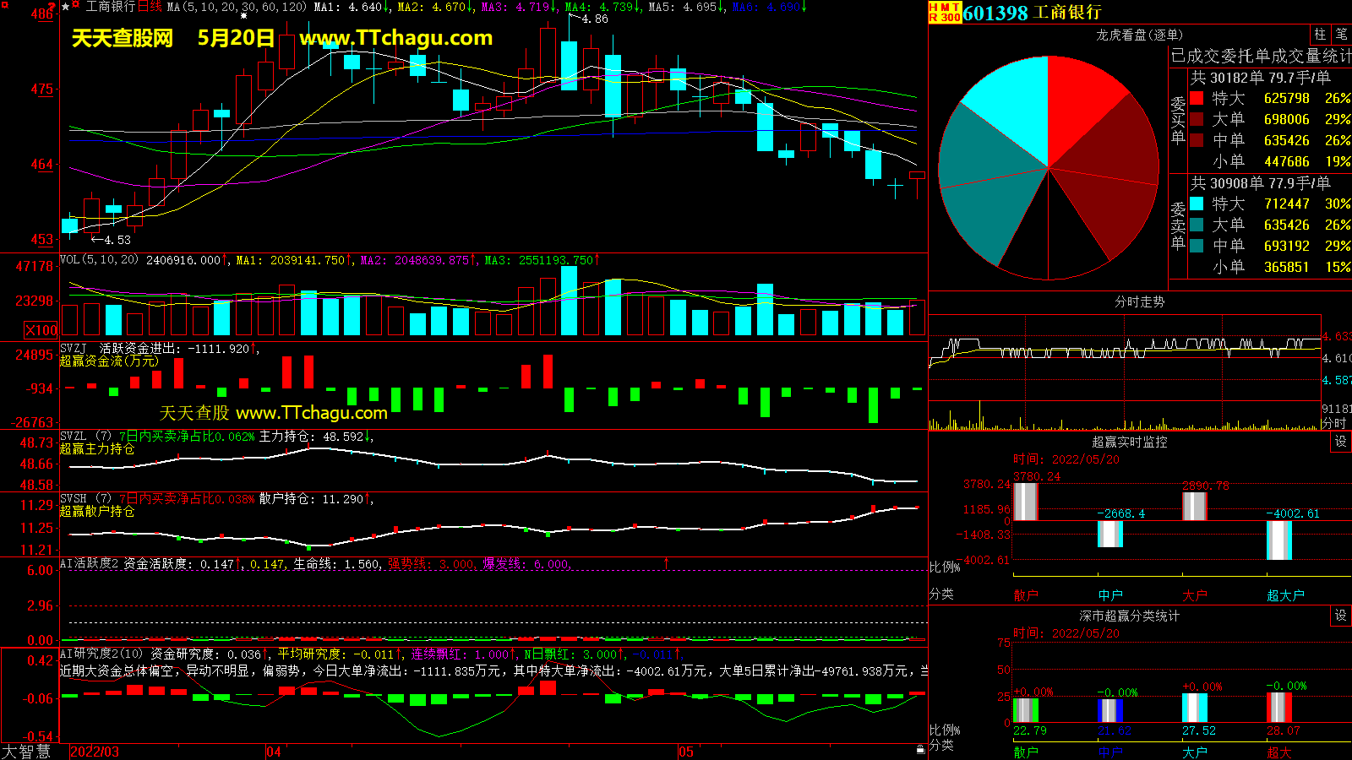Switch the 龙虎看盘 view to 柱 mode

pos(1320,35)
